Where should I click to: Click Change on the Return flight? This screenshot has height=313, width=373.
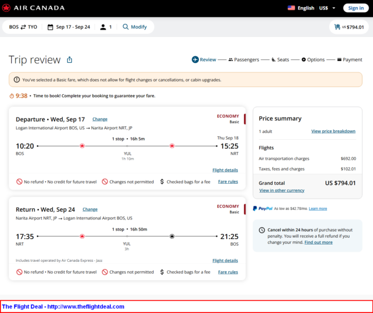point(90,209)
